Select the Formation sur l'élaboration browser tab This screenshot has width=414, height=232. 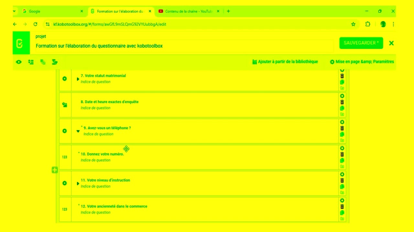click(120, 11)
